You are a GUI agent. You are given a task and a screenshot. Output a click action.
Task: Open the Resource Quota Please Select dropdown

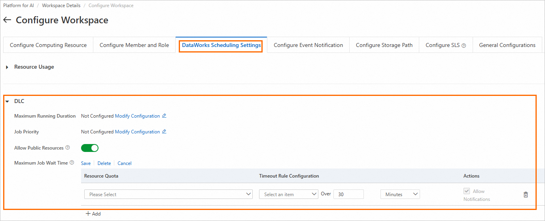click(x=168, y=194)
